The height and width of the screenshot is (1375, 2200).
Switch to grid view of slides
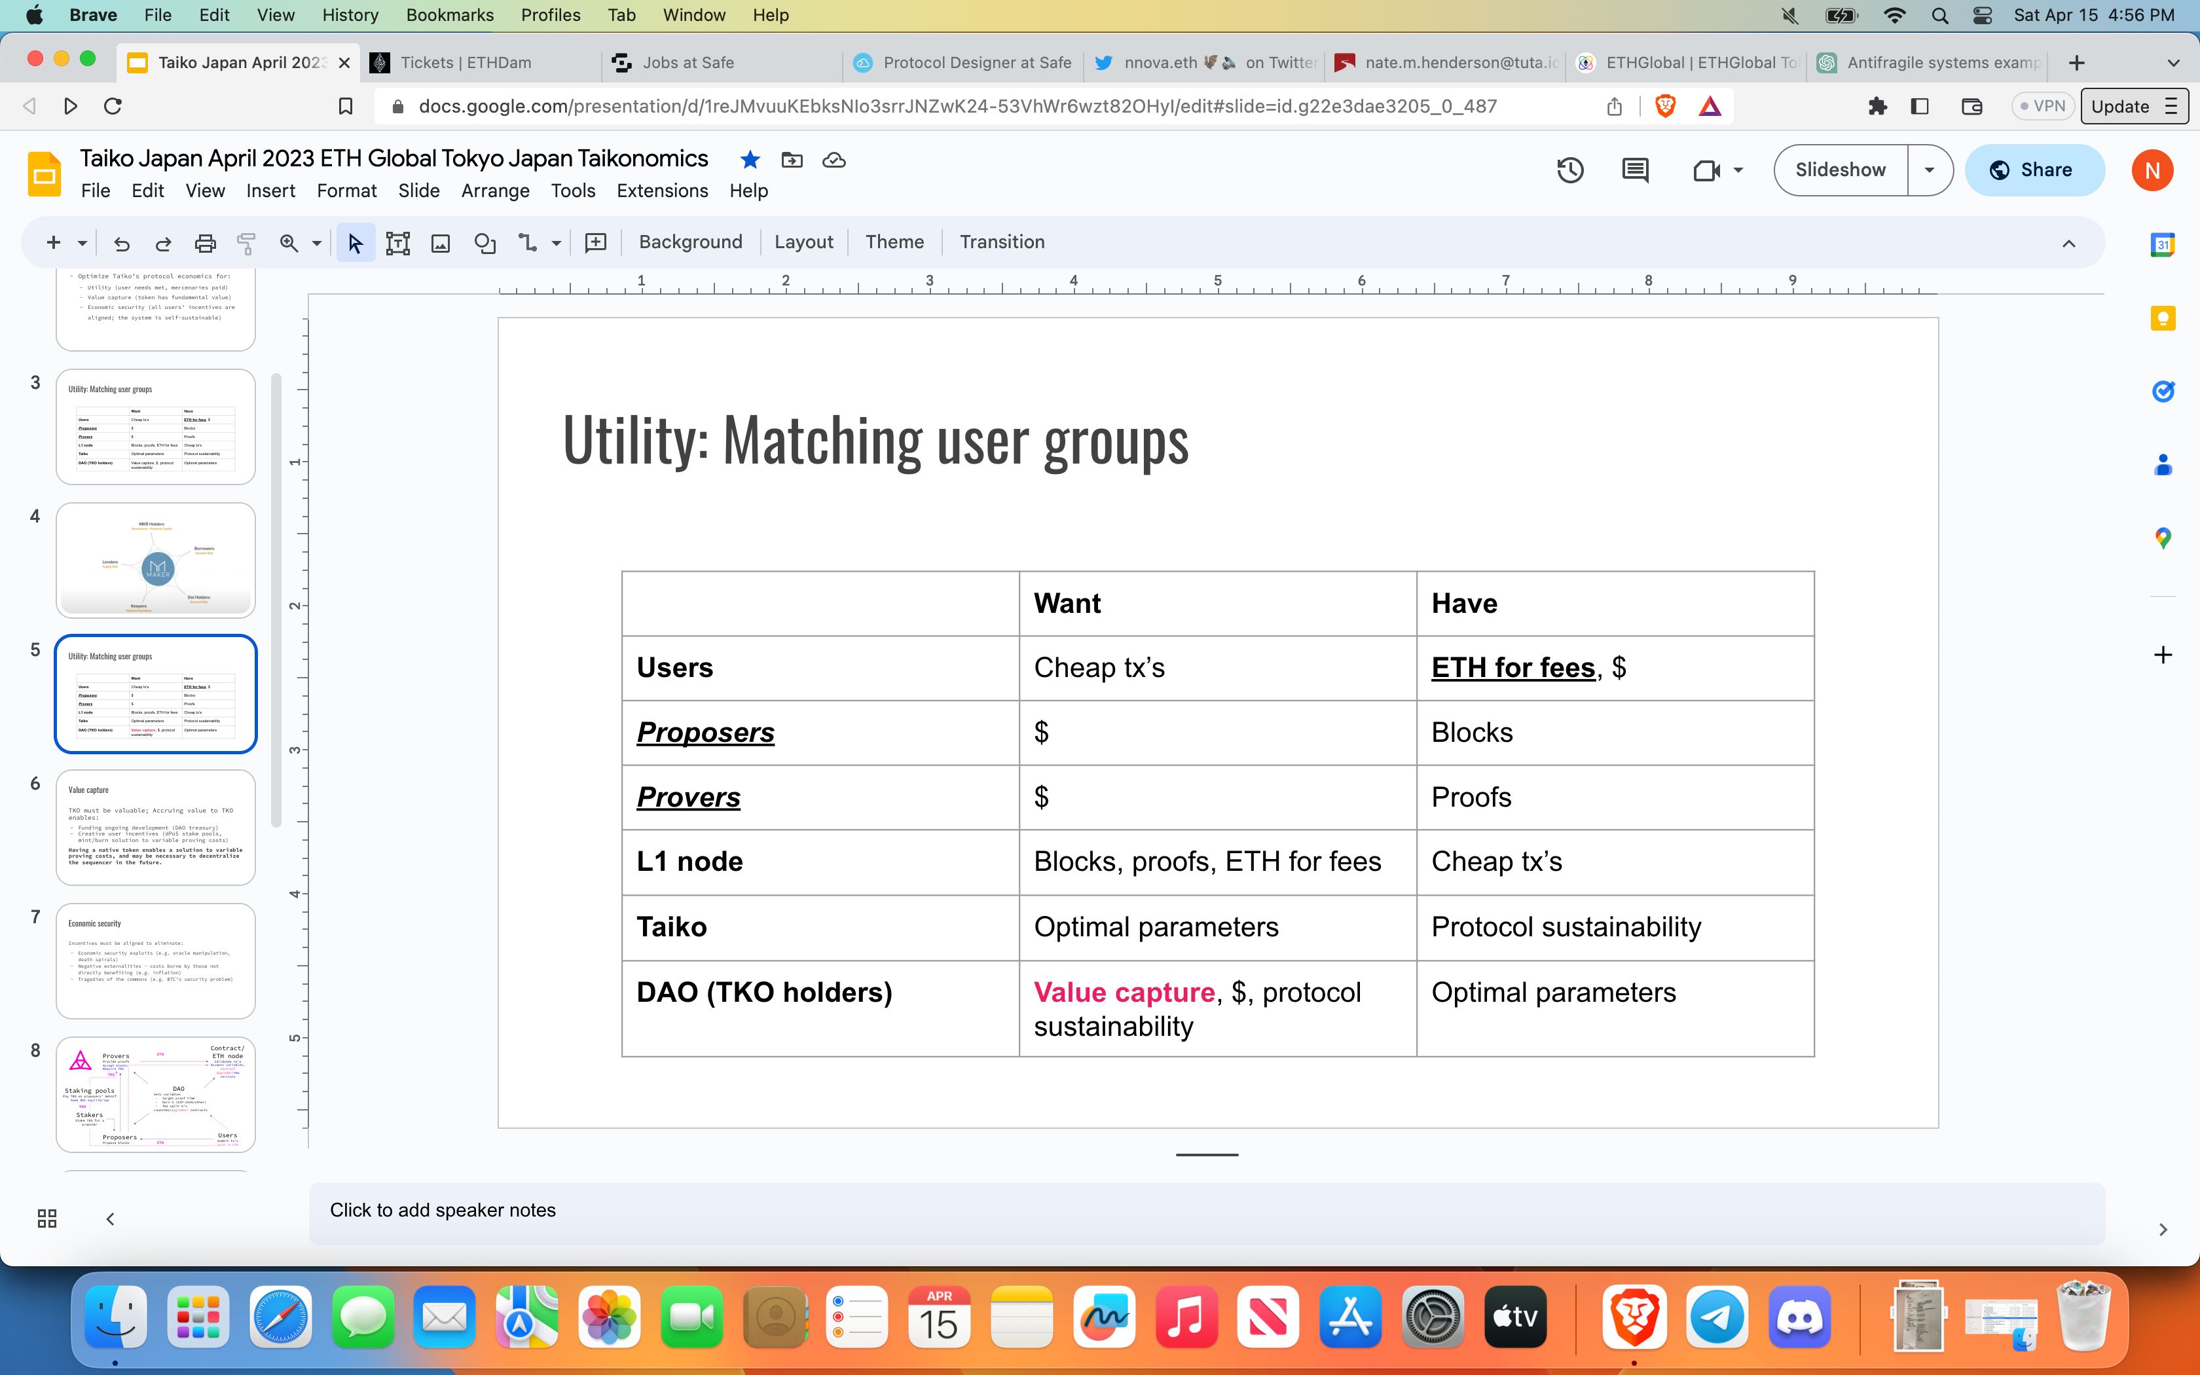[47, 1219]
